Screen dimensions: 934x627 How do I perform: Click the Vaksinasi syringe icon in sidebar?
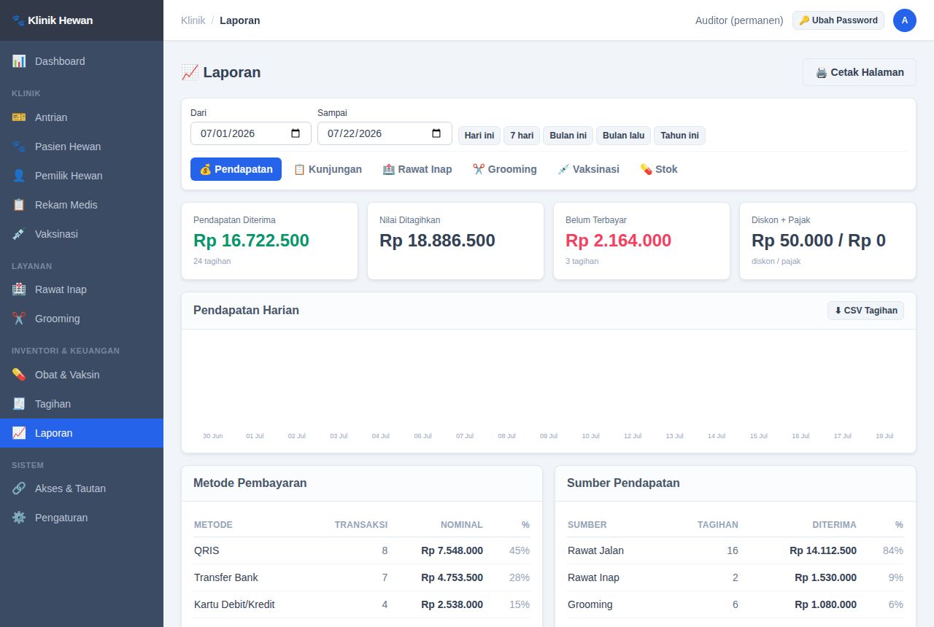point(19,234)
